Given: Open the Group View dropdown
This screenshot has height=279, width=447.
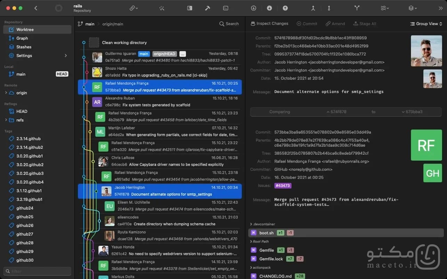Looking at the screenshot, I should (x=426, y=24).
